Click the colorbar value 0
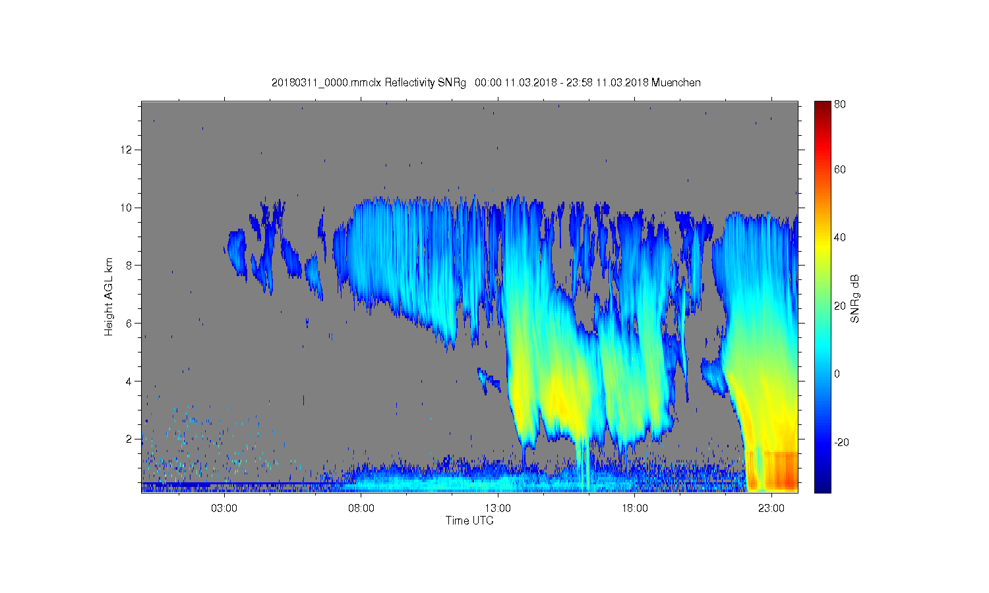This screenshot has width=989, height=593. coord(837,374)
